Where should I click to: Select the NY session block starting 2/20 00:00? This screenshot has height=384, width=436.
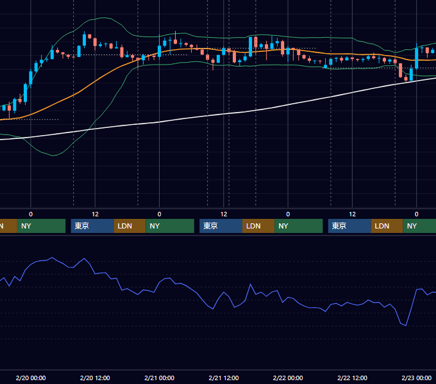(x=41, y=226)
